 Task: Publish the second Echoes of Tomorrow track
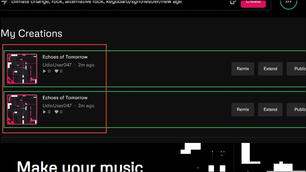point(296,110)
